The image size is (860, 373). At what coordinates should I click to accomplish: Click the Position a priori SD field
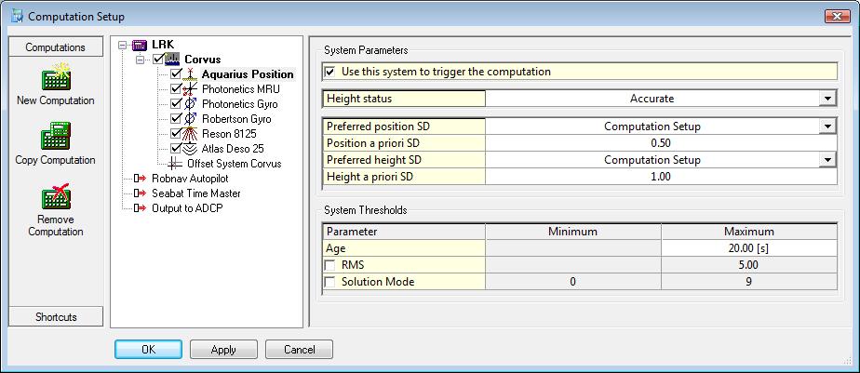tap(661, 143)
